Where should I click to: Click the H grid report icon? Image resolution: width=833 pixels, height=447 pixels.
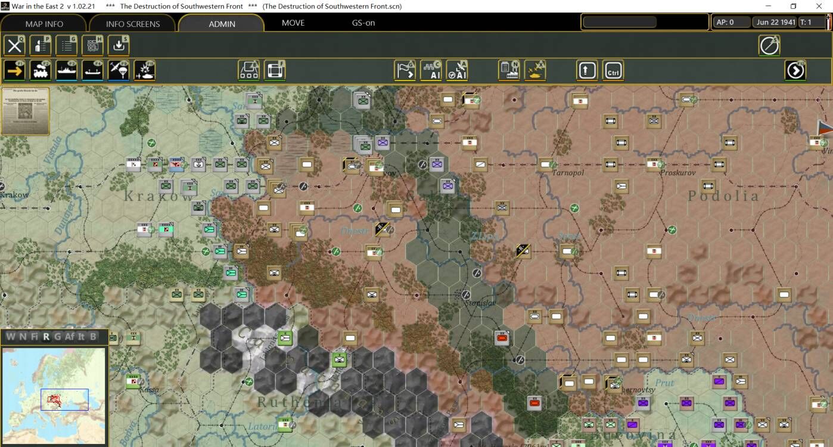(x=92, y=45)
